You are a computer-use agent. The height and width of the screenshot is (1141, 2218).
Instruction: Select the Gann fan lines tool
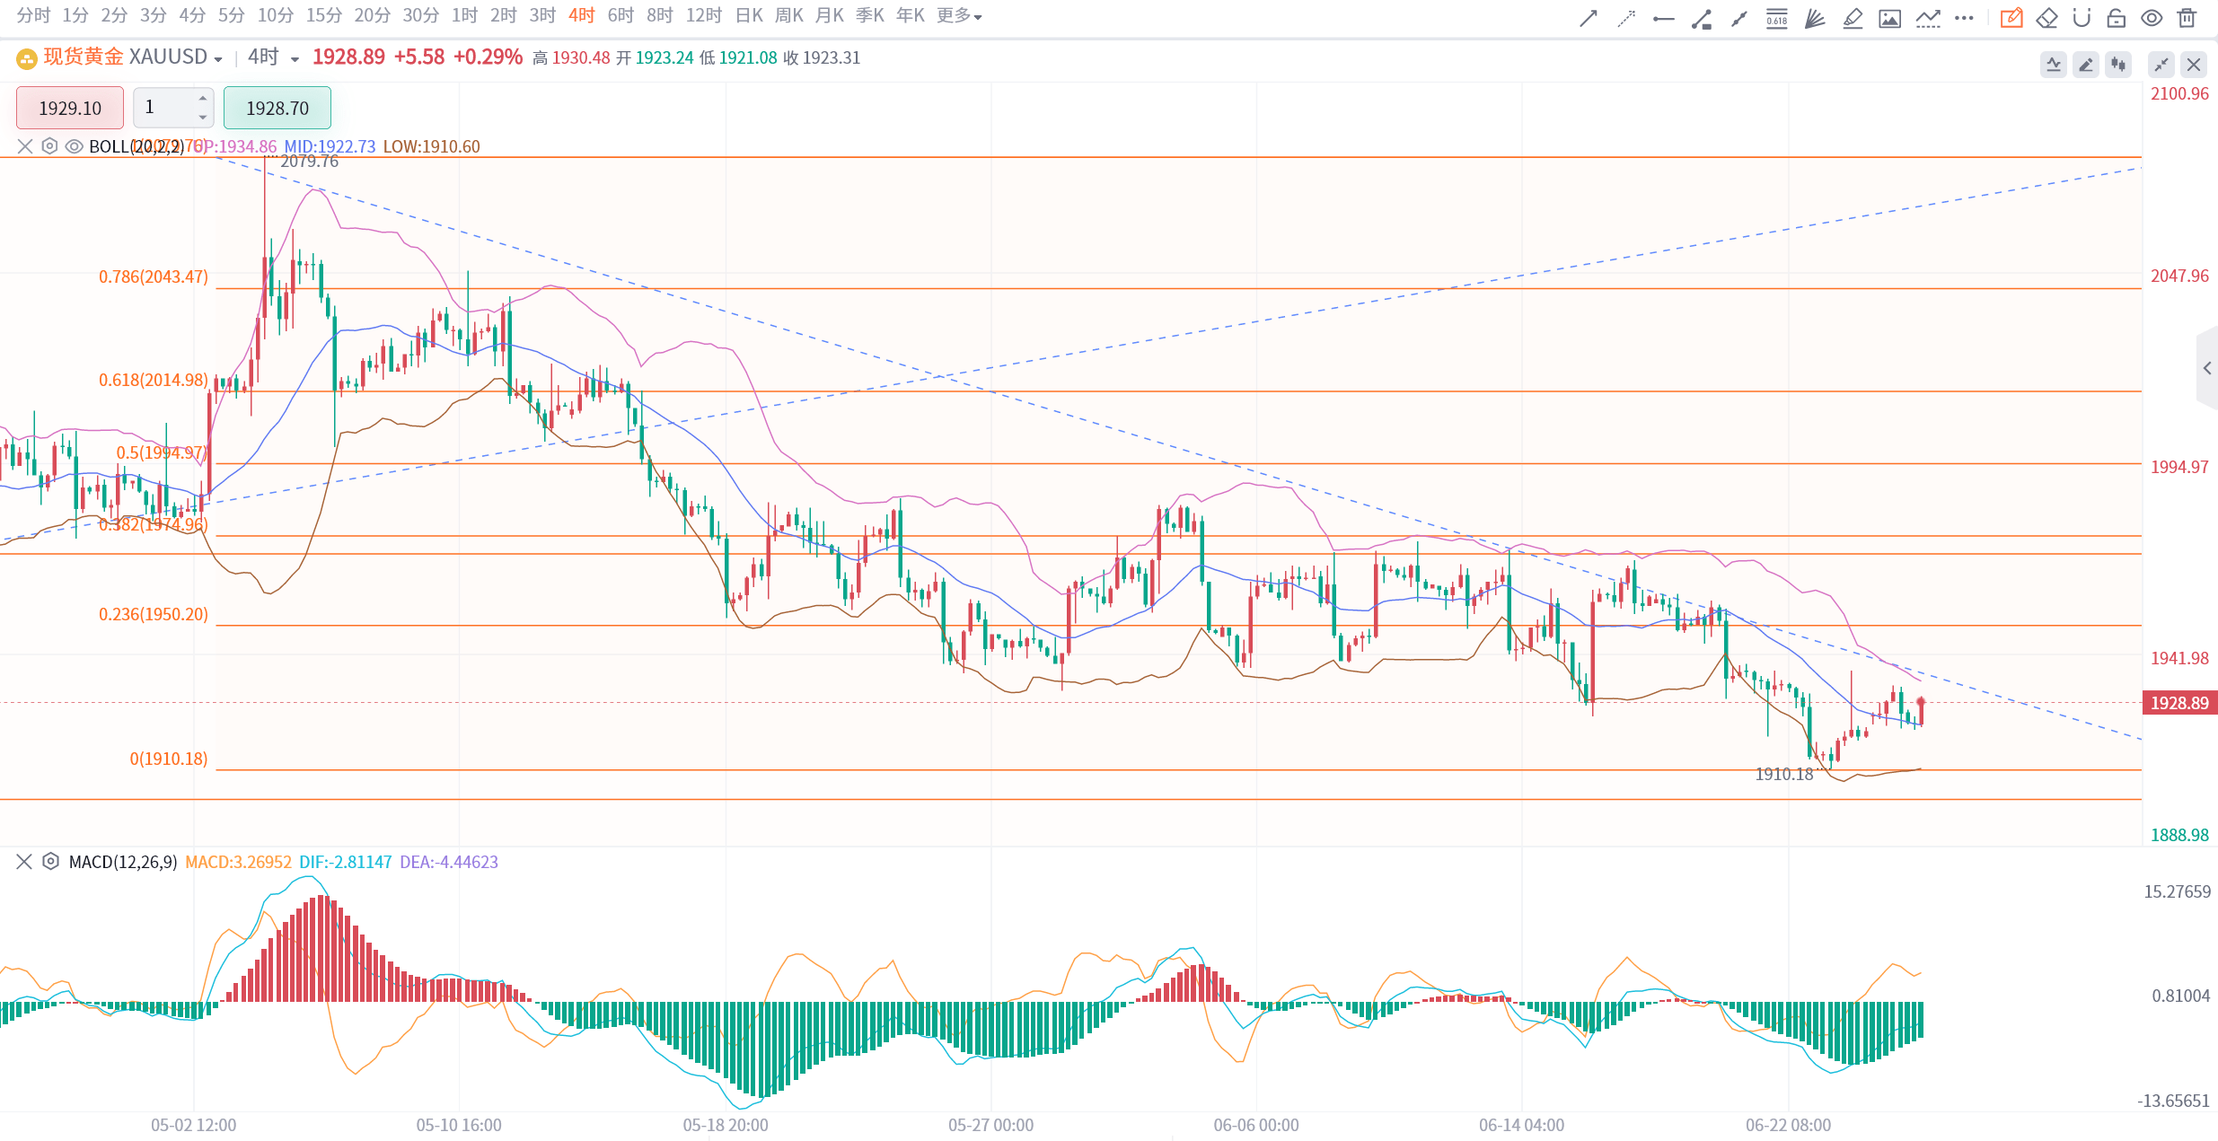coord(1814,18)
